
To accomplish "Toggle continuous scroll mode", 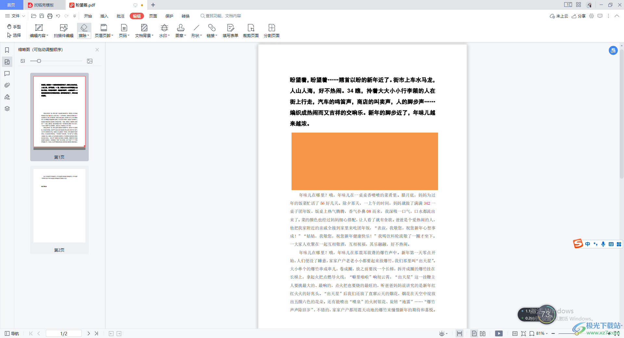I will (x=459, y=333).
